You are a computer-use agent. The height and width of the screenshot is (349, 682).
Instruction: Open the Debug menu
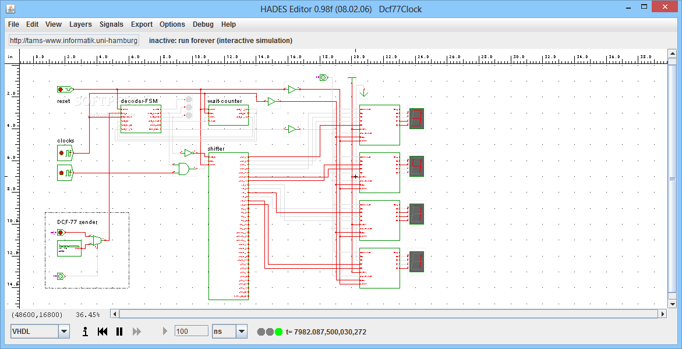pyautogui.click(x=203, y=24)
